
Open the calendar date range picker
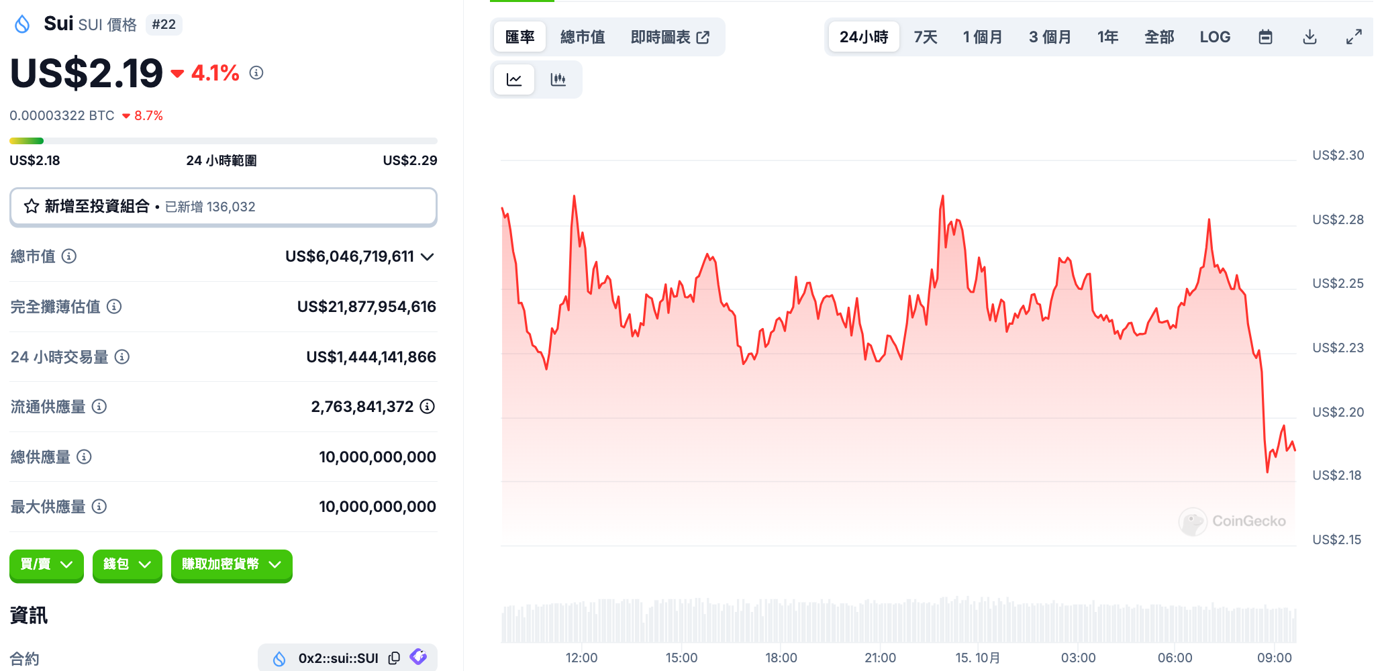click(1266, 37)
